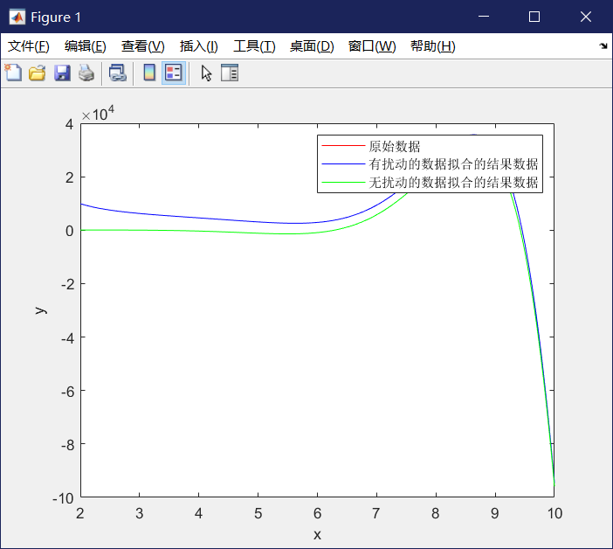
Task: Click the y-axis tick label -10
Action: (63, 498)
